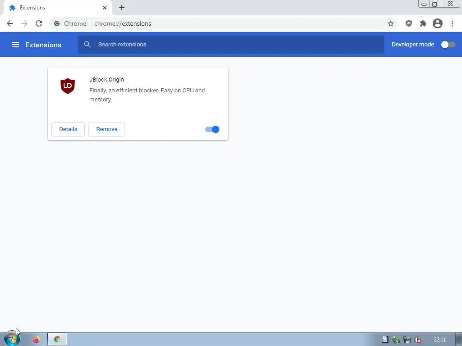Click the muted volume tray icon
The width and height of the screenshot is (462, 346).
pyautogui.click(x=417, y=340)
